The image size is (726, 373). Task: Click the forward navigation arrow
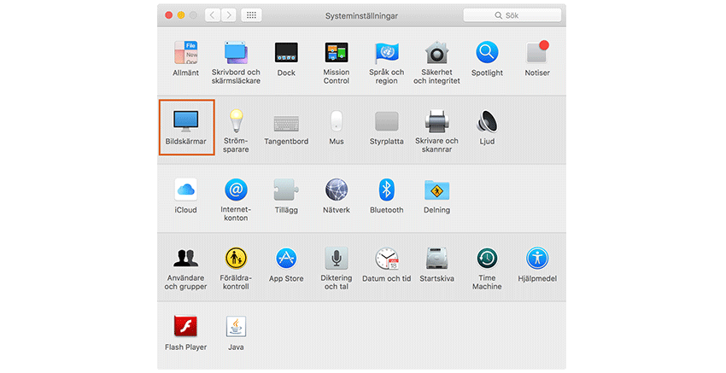point(229,15)
